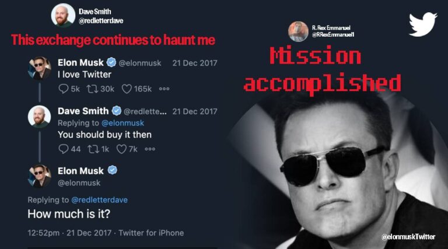Image resolution: width=448 pixels, height=249 pixels.
Task: Click the reply icon on the You should buy it then tweet
Action: (63, 149)
